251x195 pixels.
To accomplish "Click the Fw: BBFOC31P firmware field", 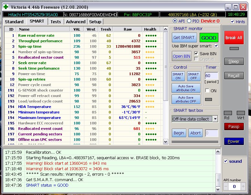I will [138, 15].
